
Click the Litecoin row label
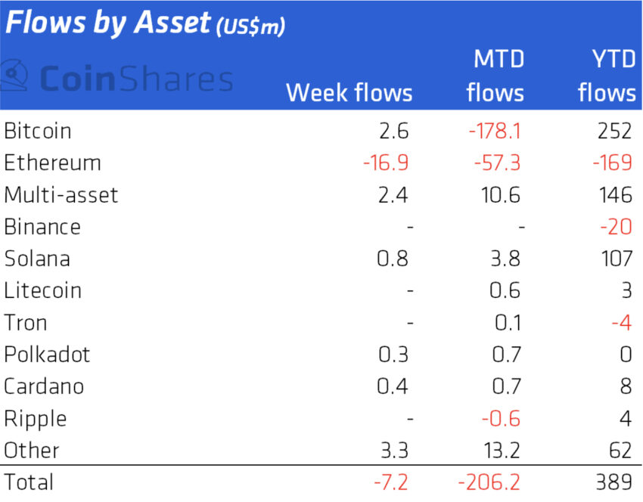tap(43, 290)
